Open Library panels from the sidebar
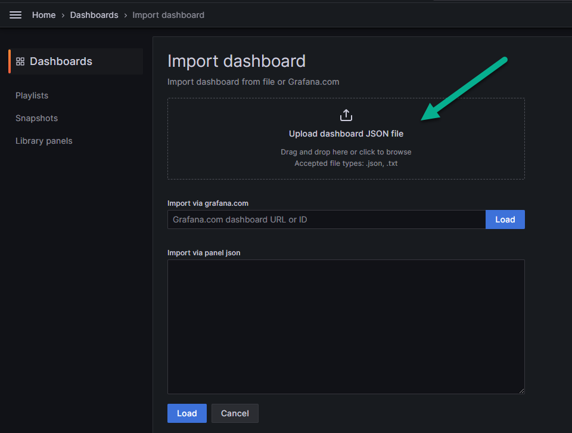This screenshot has width=572, height=433. click(43, 141)
